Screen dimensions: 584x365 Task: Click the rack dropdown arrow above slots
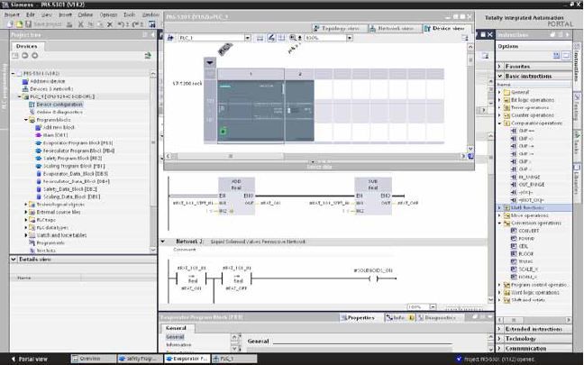(210, 62)
